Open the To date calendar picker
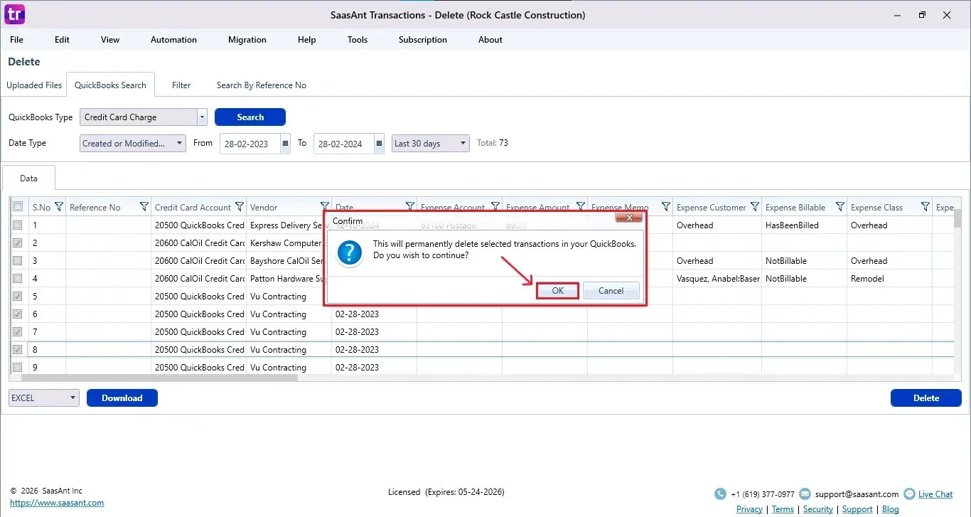 (x=379, y=143)
